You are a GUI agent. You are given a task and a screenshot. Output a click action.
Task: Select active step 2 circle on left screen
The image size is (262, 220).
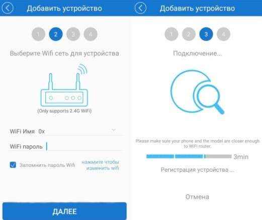tap(56, 34)
